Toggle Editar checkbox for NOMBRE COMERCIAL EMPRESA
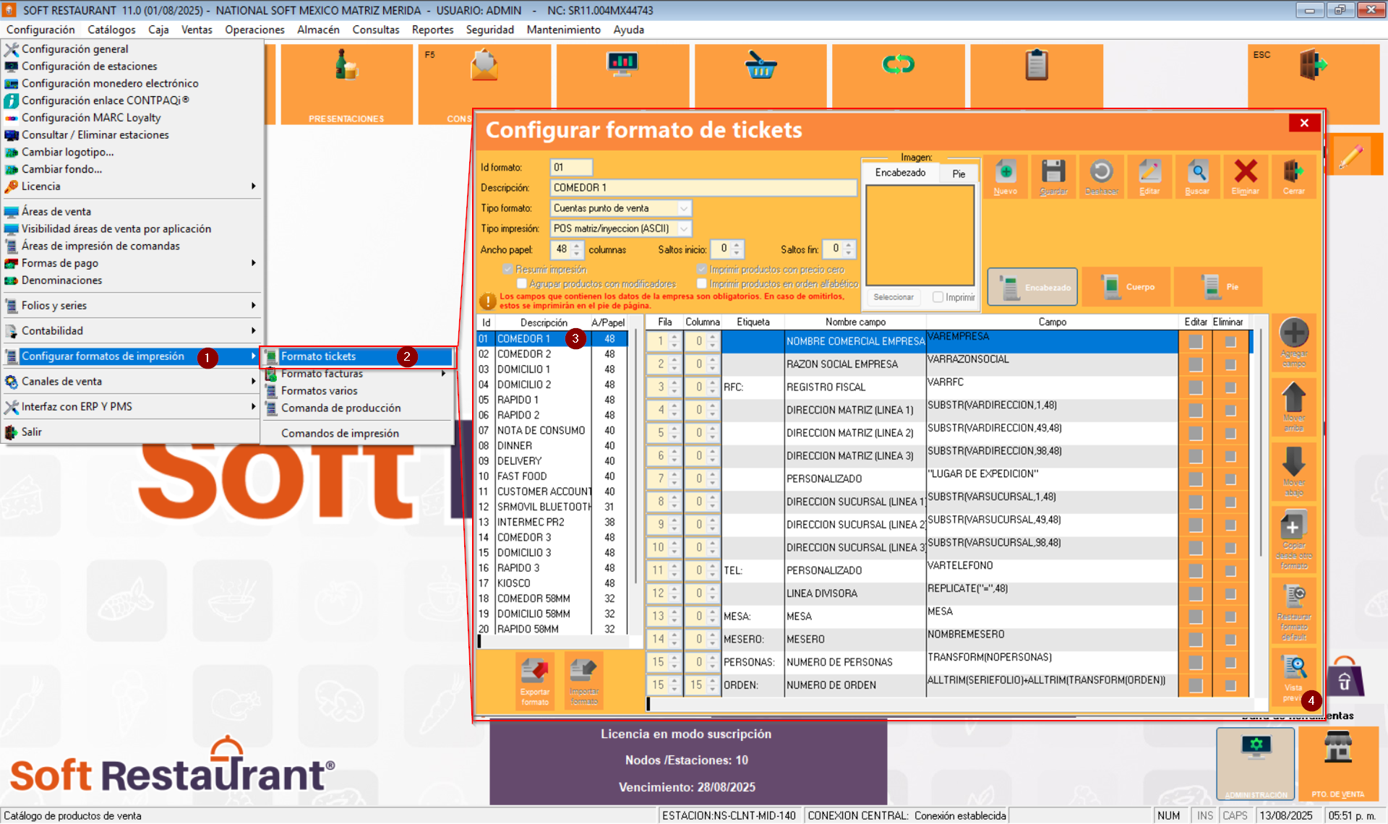The width and height of the screenshot is (1388, 824). 1195,341
